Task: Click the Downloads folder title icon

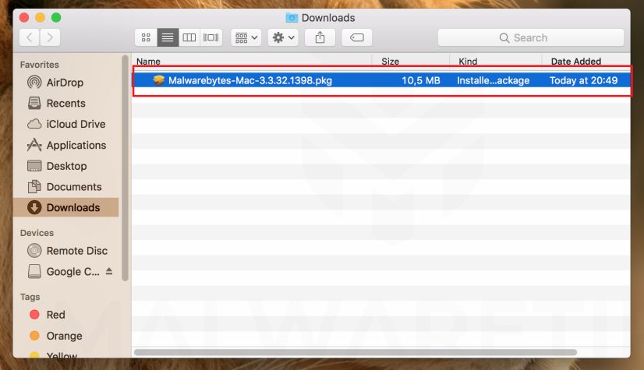Action: pyautogui.click(x=292, y=18)
